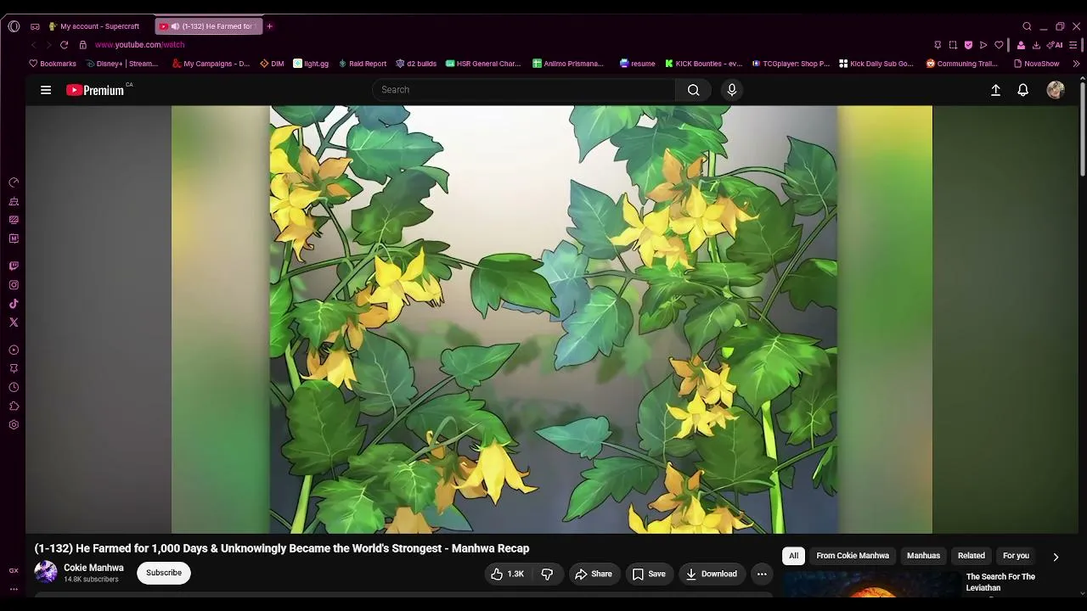Open the TCGplayer bookmark

pos(791,64)
